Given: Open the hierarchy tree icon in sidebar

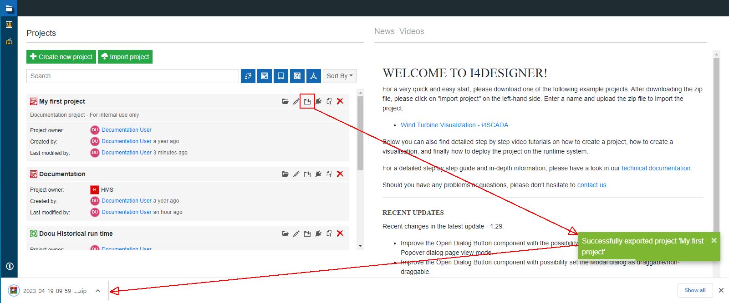Looking at the screenshot, I should [9, 41].
